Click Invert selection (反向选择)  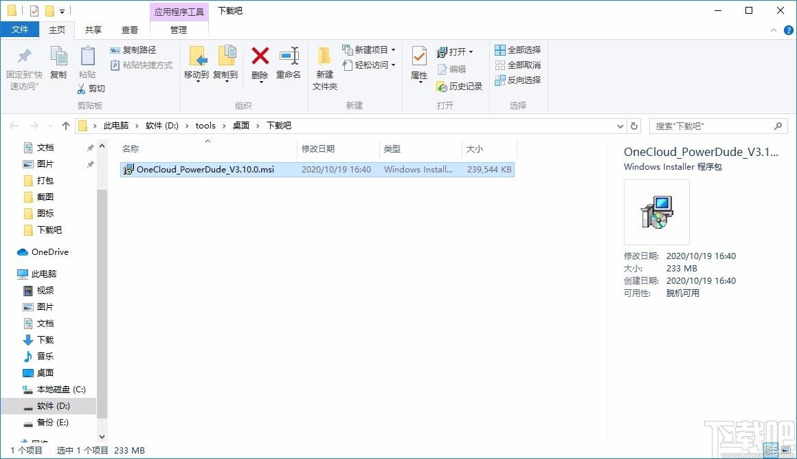pos(518,80)
